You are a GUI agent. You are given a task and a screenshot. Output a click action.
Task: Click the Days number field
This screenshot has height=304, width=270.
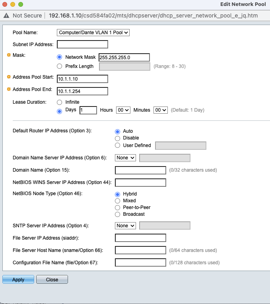point(88,110)
